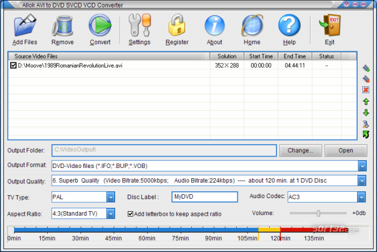Click the Add Files toolbar icon

click(x=25, y=25)
